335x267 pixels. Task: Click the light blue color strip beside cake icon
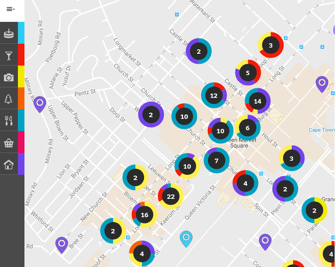coord(21,33)
